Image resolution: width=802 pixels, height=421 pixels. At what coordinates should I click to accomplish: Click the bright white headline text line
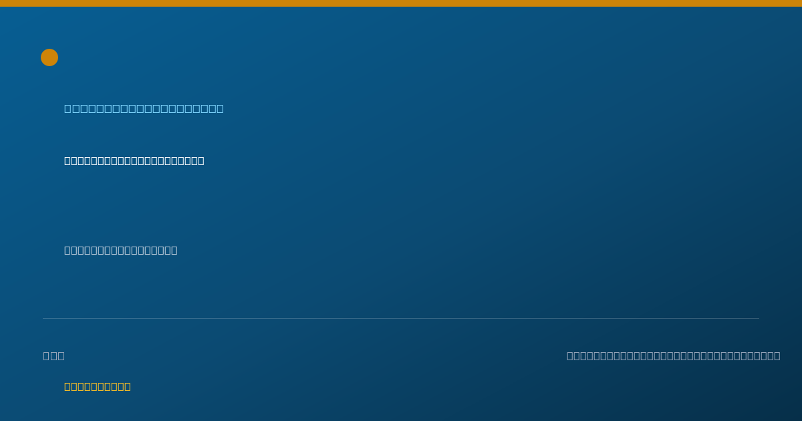pos(134,160)
